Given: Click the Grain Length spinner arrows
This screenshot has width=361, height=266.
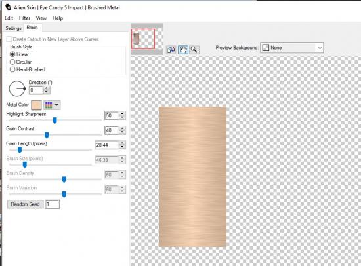Looking at the screenshot, I should [x=122, y=145].
